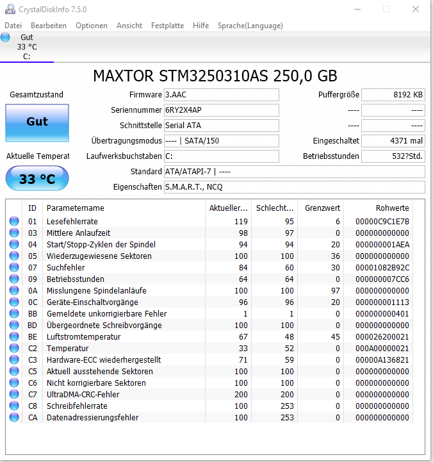Click the CrystalDiskInfo app icon in title bar
The height and width of the screenshot is (462, 433).
point(10,9)
